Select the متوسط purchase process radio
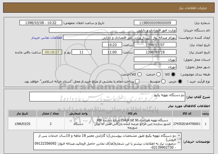The image size is (218, 154). (x=163, y=81)
